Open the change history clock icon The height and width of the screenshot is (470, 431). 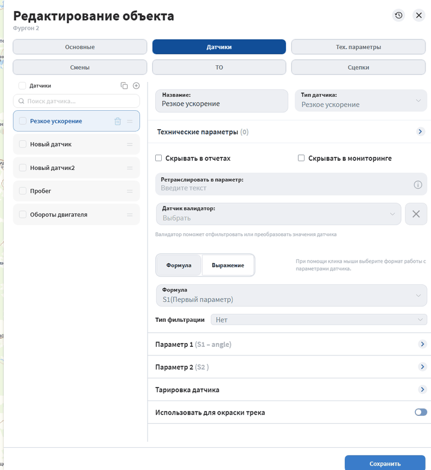coord(398,15)
